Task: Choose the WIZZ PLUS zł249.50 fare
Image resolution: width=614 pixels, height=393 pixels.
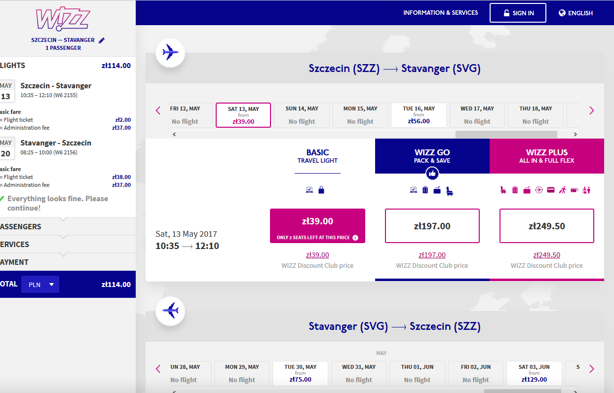Action: pos(547,226)
